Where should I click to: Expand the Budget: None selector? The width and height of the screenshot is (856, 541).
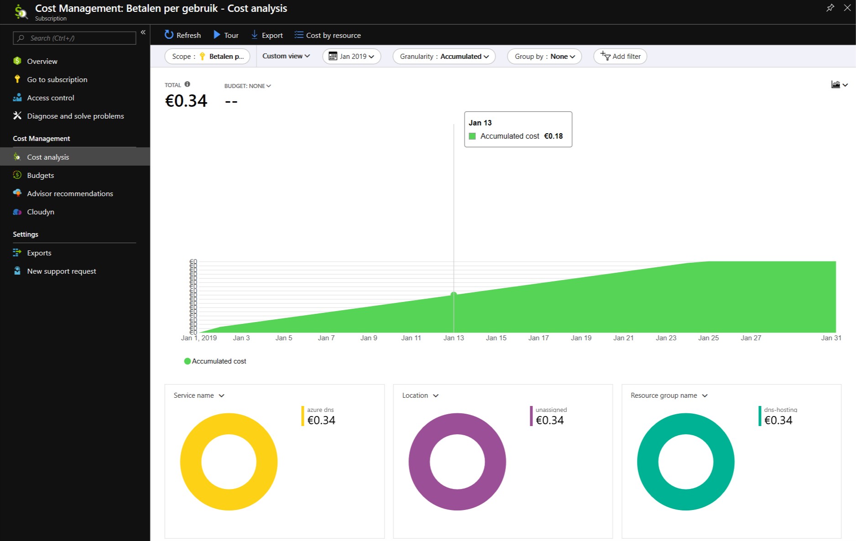tap(247, 86)
